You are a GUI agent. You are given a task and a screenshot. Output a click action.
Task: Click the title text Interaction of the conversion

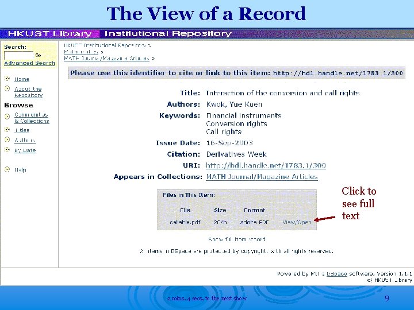(282, 93)
